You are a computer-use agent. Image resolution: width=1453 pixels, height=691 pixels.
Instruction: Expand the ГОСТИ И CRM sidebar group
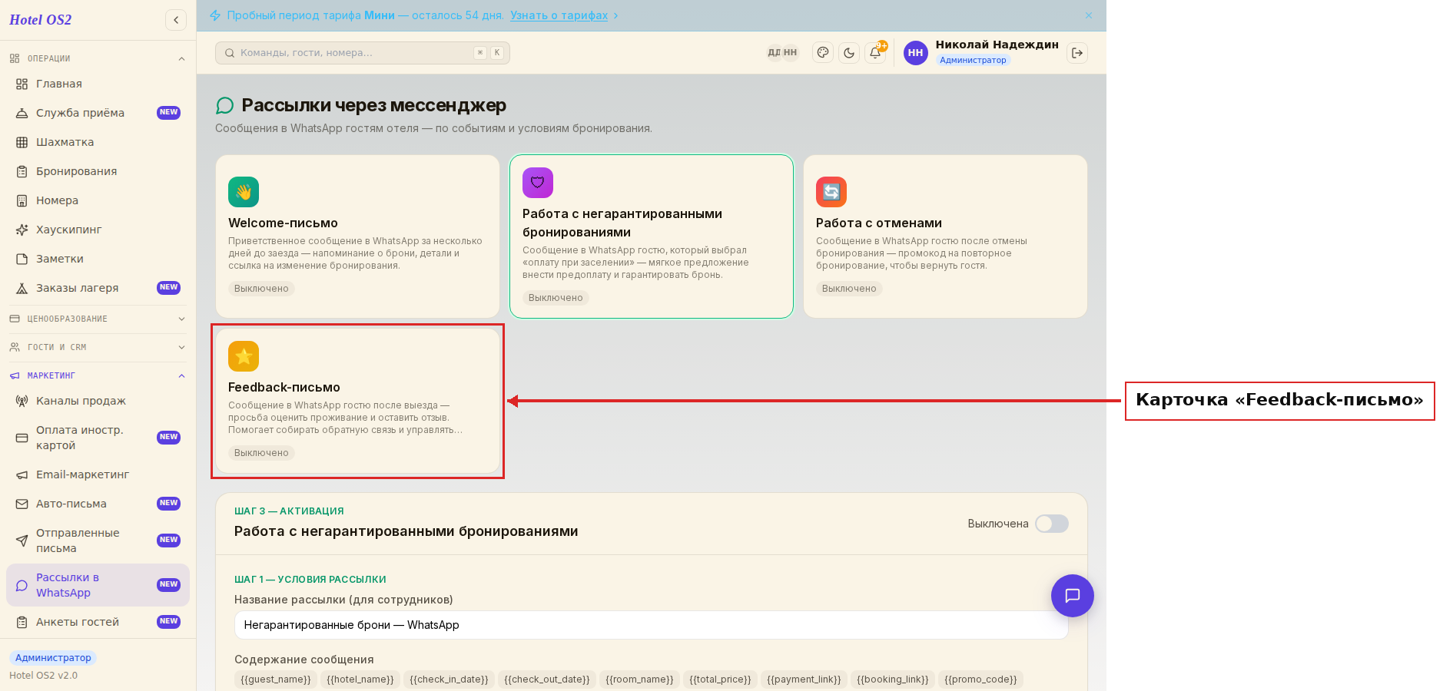(98, 347)
